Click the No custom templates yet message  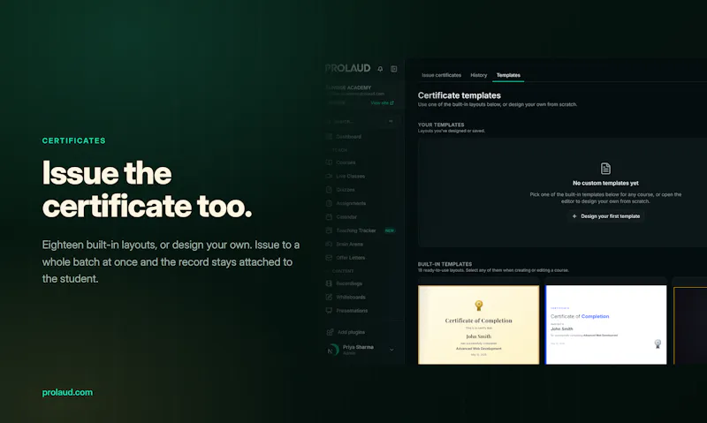[605, 183]
